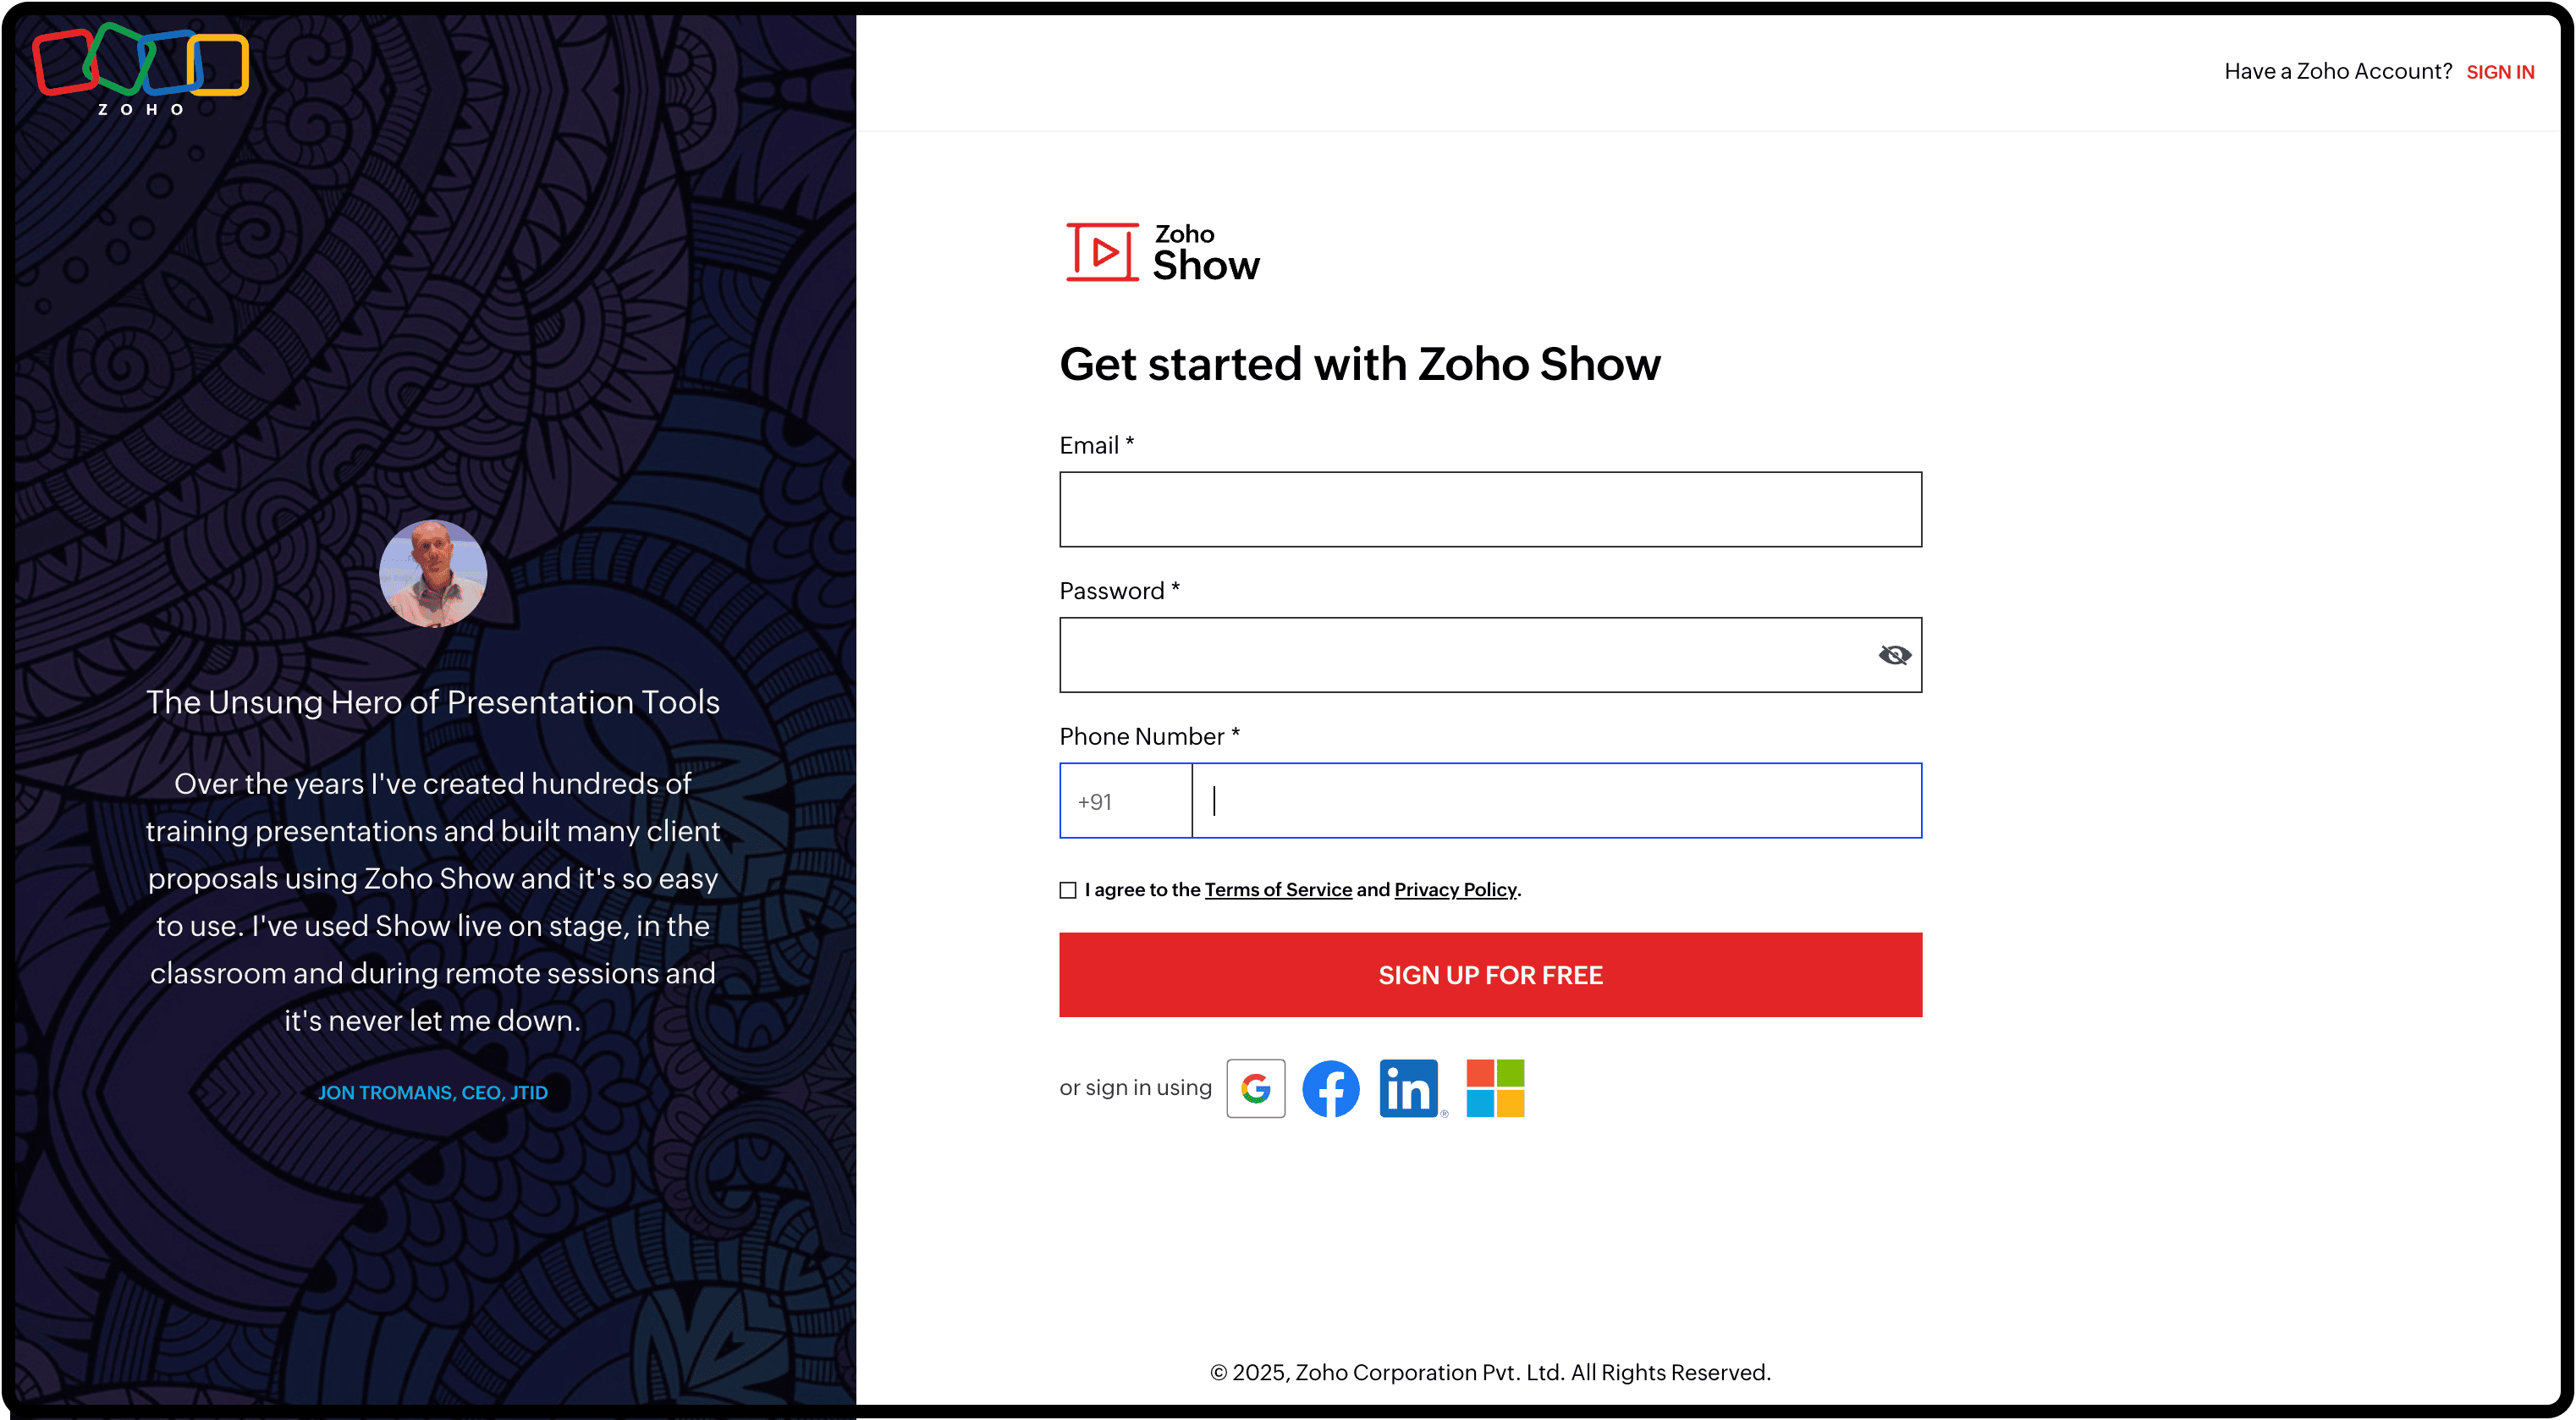Viewport: 2576px width, 1420px height.
Task: Open the +91 country code dropdown
Action: point(1125,801)
